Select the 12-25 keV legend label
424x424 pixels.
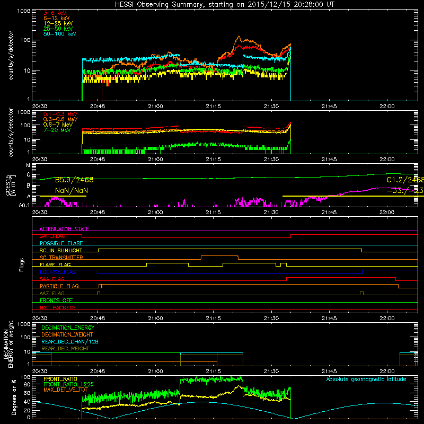tap(58, 23)
